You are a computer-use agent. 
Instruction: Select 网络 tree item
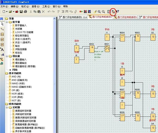pyautogui.click(x=15, y=70)
